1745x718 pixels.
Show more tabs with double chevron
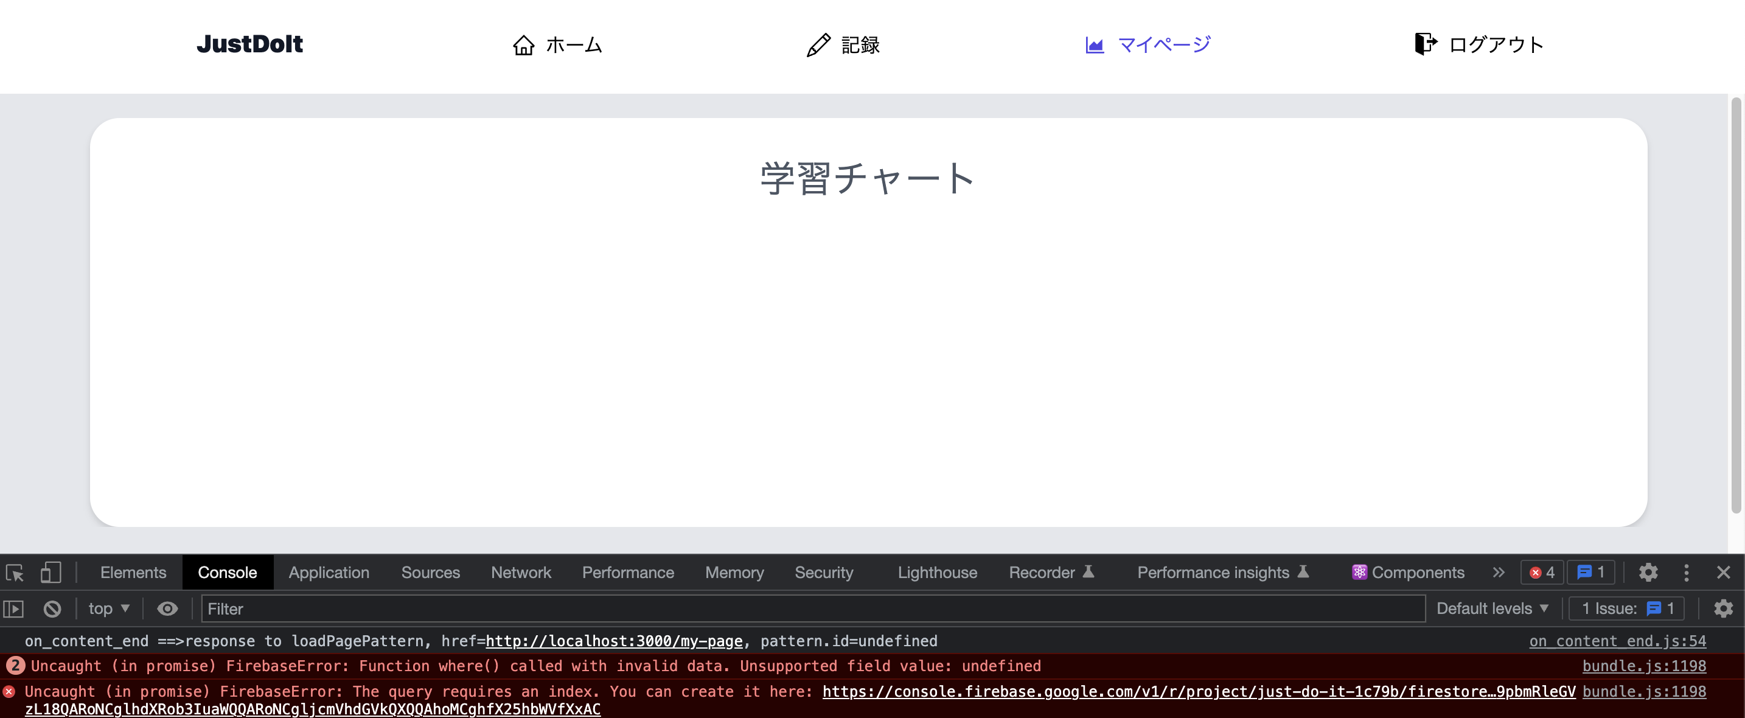pyautogui.click(x=1499, y=573)
